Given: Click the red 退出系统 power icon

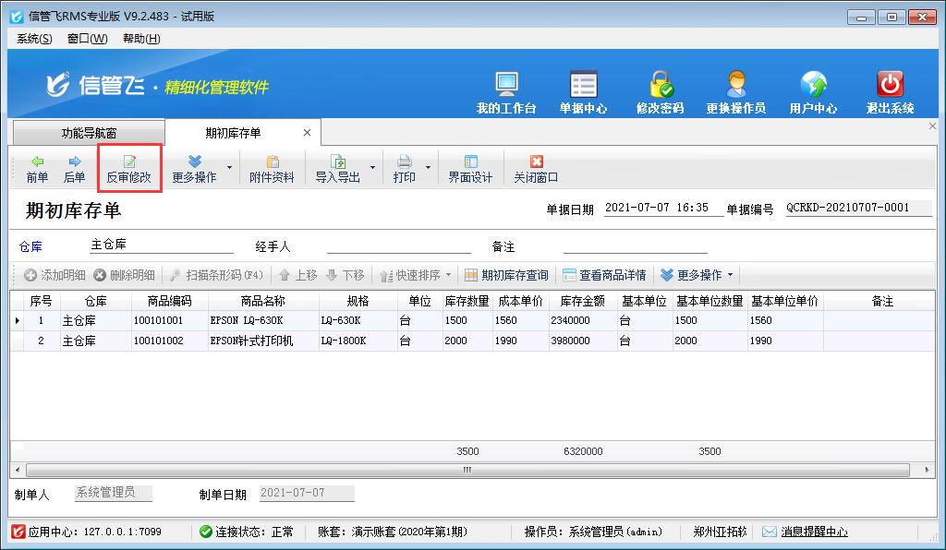Looking at the screenshot, I should coord(890,86).
